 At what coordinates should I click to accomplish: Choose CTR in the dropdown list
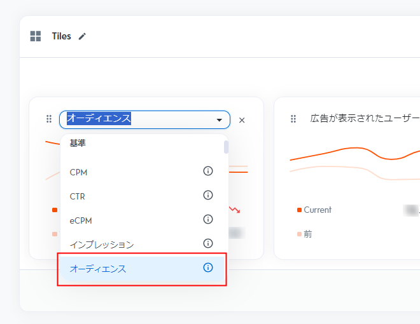[78, 196]
